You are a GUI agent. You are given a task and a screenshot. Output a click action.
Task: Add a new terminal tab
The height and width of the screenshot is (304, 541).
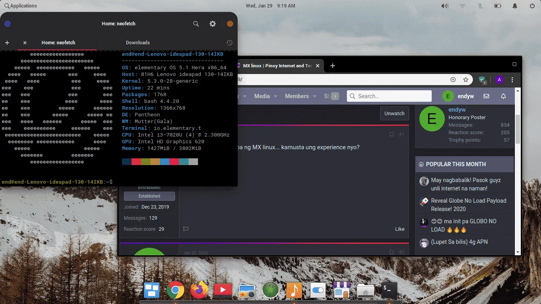pyautogui.click(x=7, y=43)
